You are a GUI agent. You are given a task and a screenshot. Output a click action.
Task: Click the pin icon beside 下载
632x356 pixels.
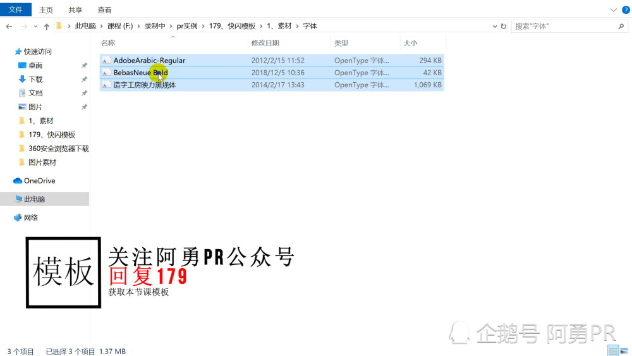(84, 80)
